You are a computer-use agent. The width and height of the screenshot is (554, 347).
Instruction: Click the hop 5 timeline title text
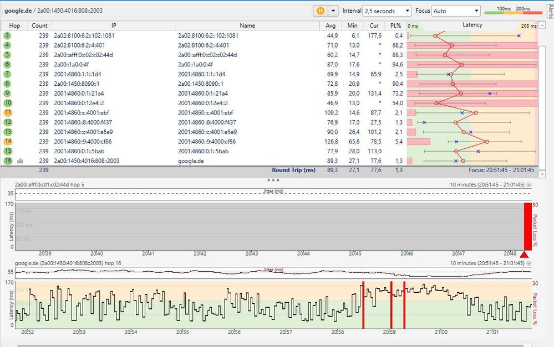point(49,184)
